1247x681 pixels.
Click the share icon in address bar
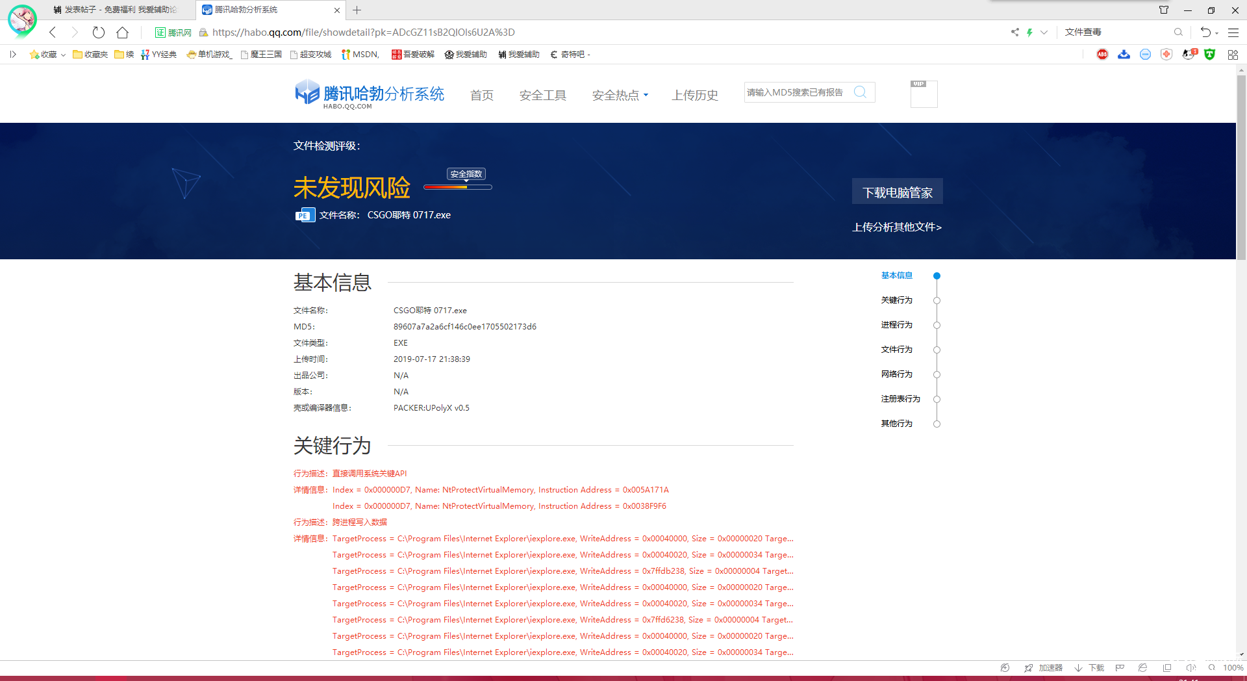pos(1014,32)
